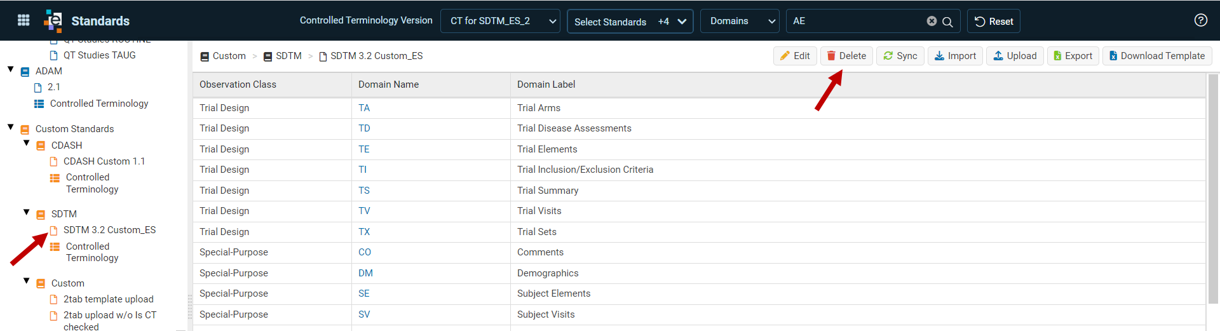The width and height of the screenshot is (1220, 331).
Task: Open the TI domain link
Action: point(362,170)
